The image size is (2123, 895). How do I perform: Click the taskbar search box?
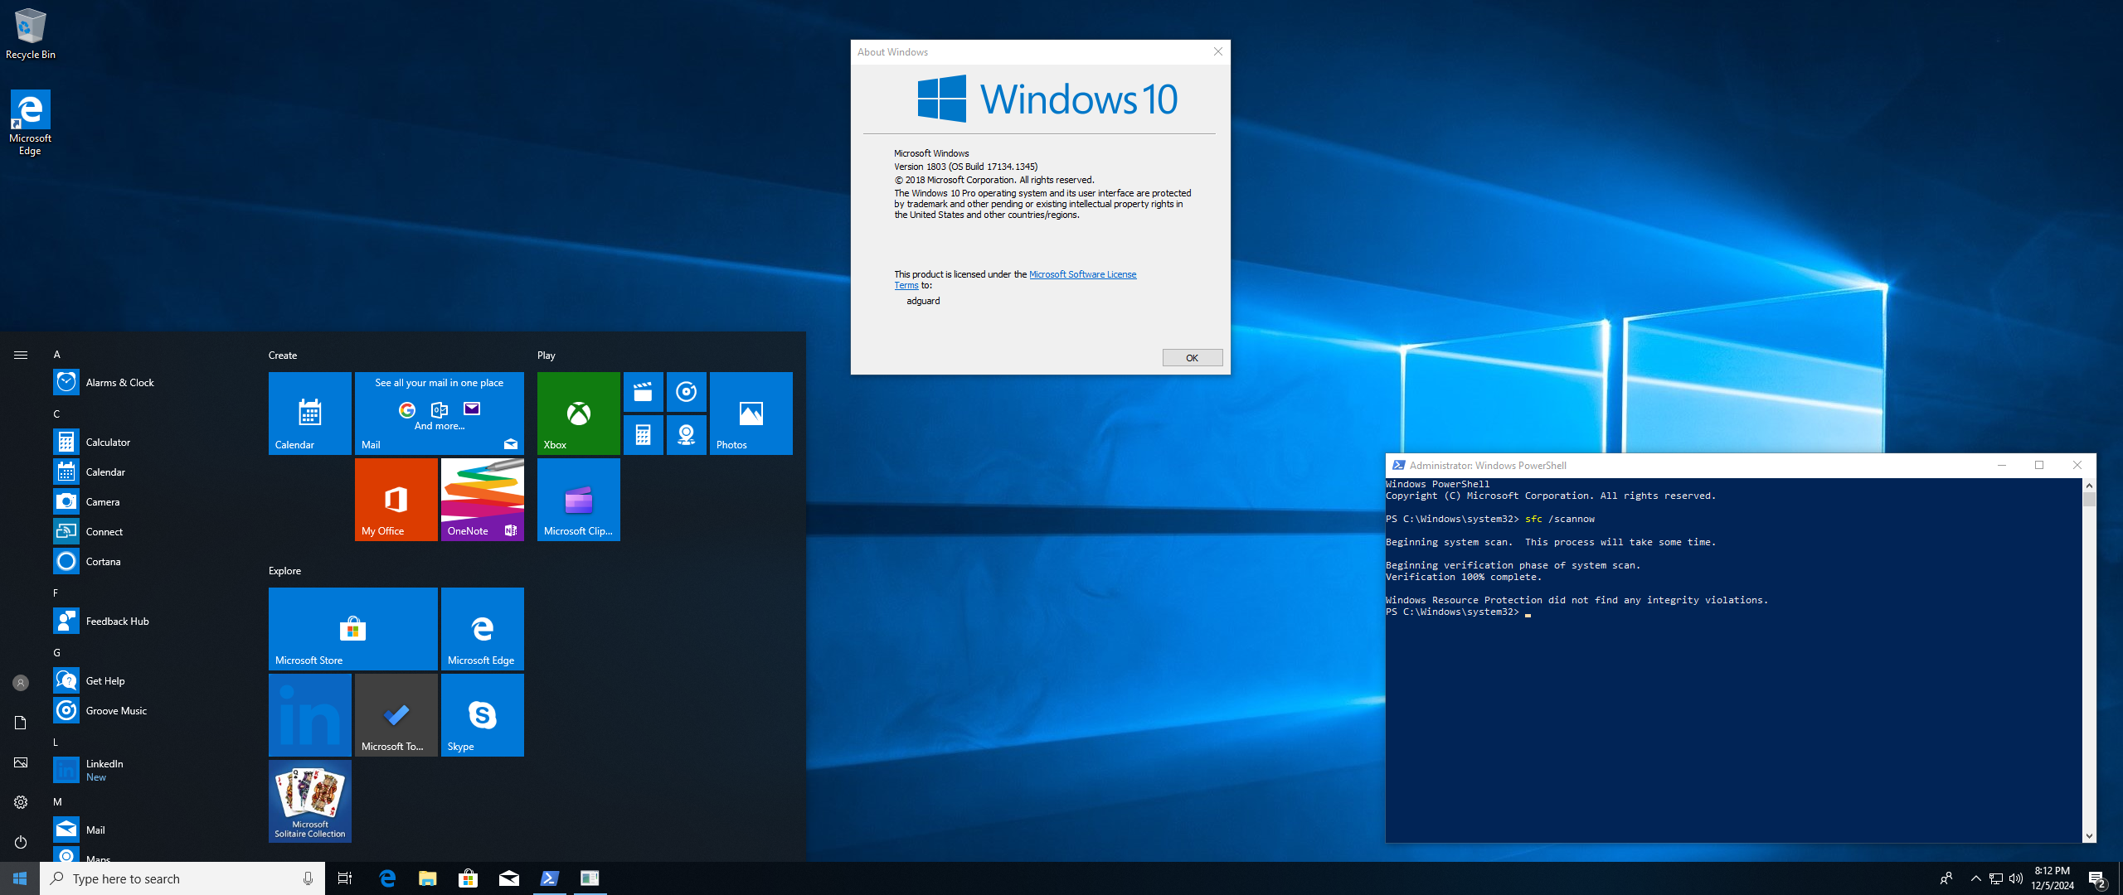tap(182, 878)
